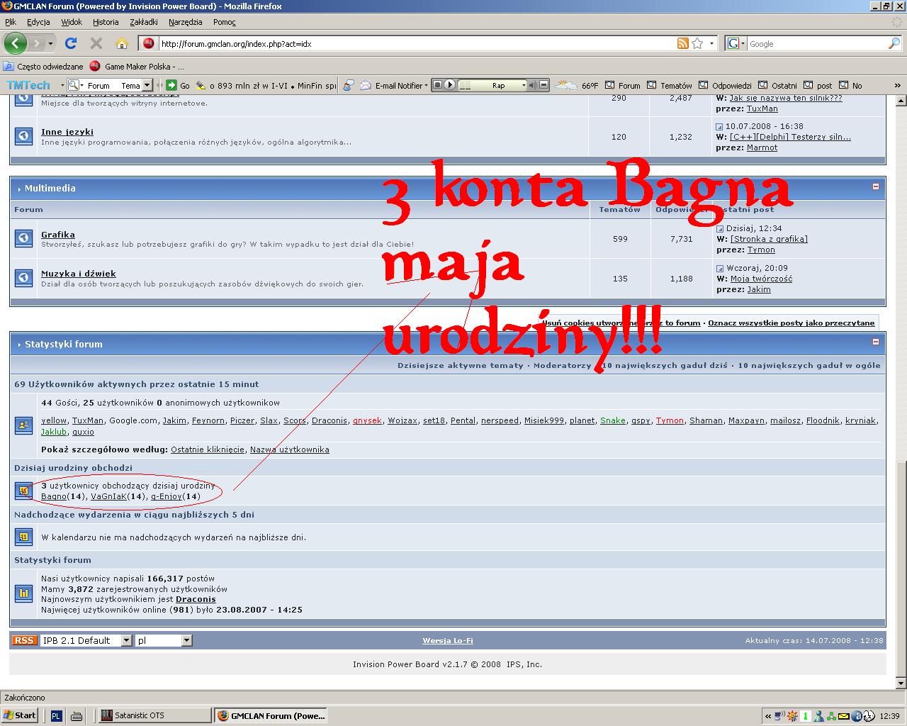Open the Narzędzia menu

click(185, 22)
